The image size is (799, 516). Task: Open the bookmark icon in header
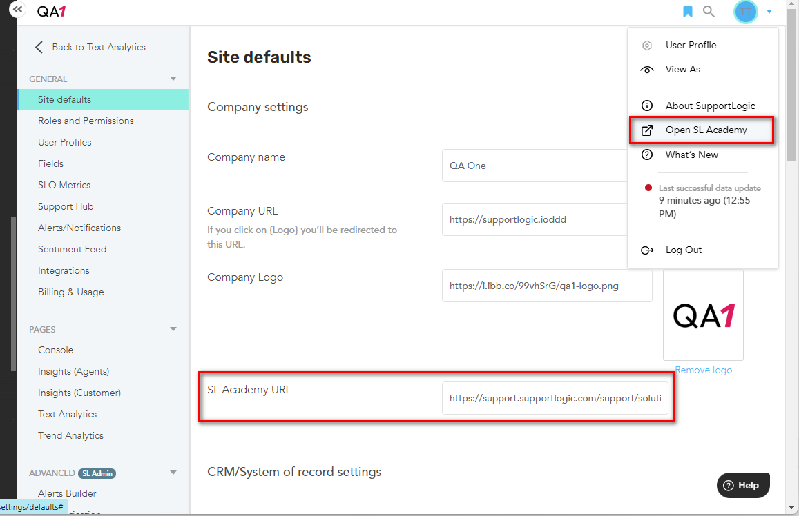coord(687,11)
